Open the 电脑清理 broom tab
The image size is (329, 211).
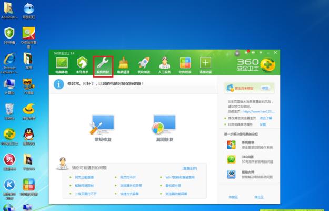tap(123, 65)
